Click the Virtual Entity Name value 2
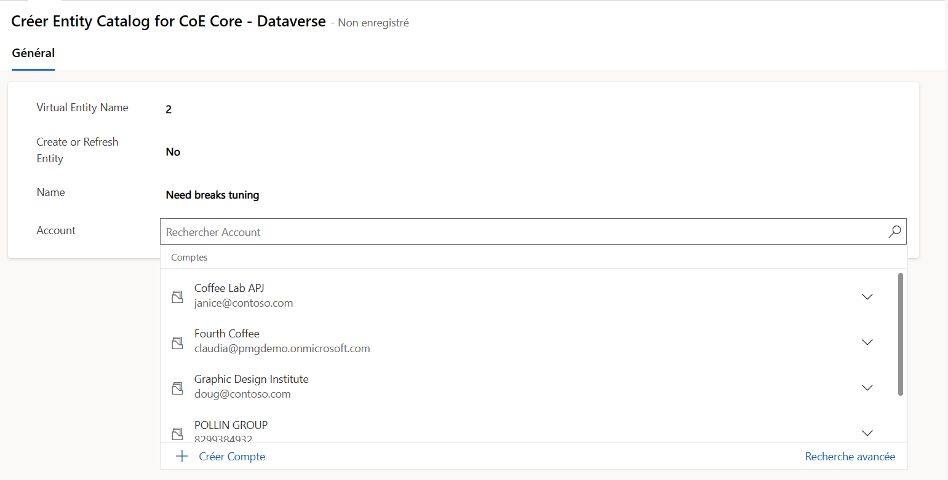The image size is (948, 480). pyautogui.click(x=169, y=110)
